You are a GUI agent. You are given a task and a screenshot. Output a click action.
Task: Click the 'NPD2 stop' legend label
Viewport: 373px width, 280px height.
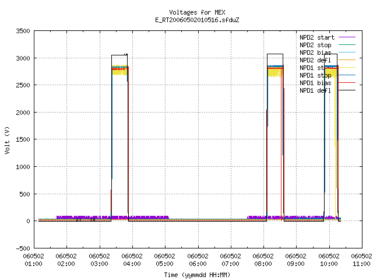pyautogui.click(x=315, y=45)
